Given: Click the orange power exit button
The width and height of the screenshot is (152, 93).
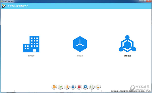Looking at the screenshot, I should pyautogui.click(x=98, y=87).
